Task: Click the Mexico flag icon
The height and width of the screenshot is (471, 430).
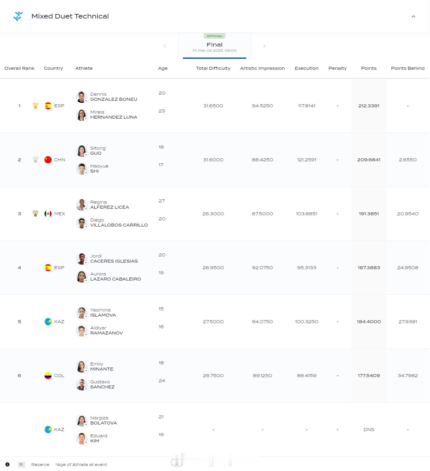Action: (x=48, y=214)
